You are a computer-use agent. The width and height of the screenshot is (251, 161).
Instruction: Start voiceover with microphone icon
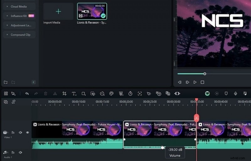click(x=236, y=94)
